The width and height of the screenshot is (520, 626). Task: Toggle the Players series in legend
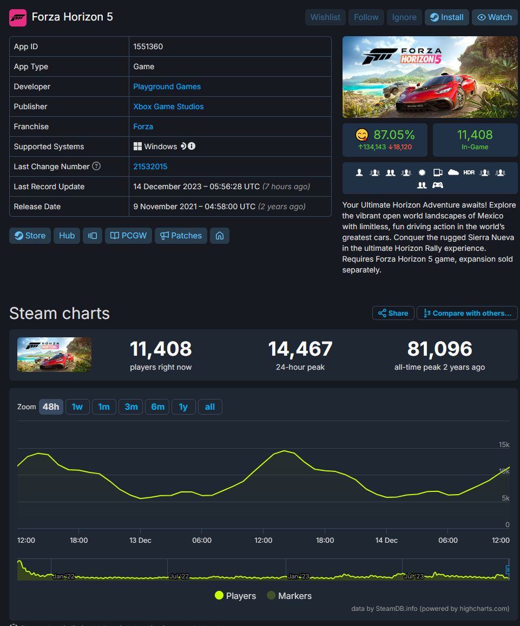pyautogui.click(x=235, y=596)
